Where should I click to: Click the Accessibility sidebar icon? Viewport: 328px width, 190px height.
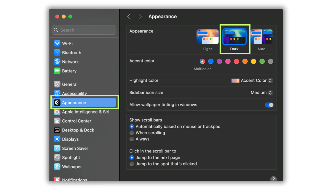[57, 93]
